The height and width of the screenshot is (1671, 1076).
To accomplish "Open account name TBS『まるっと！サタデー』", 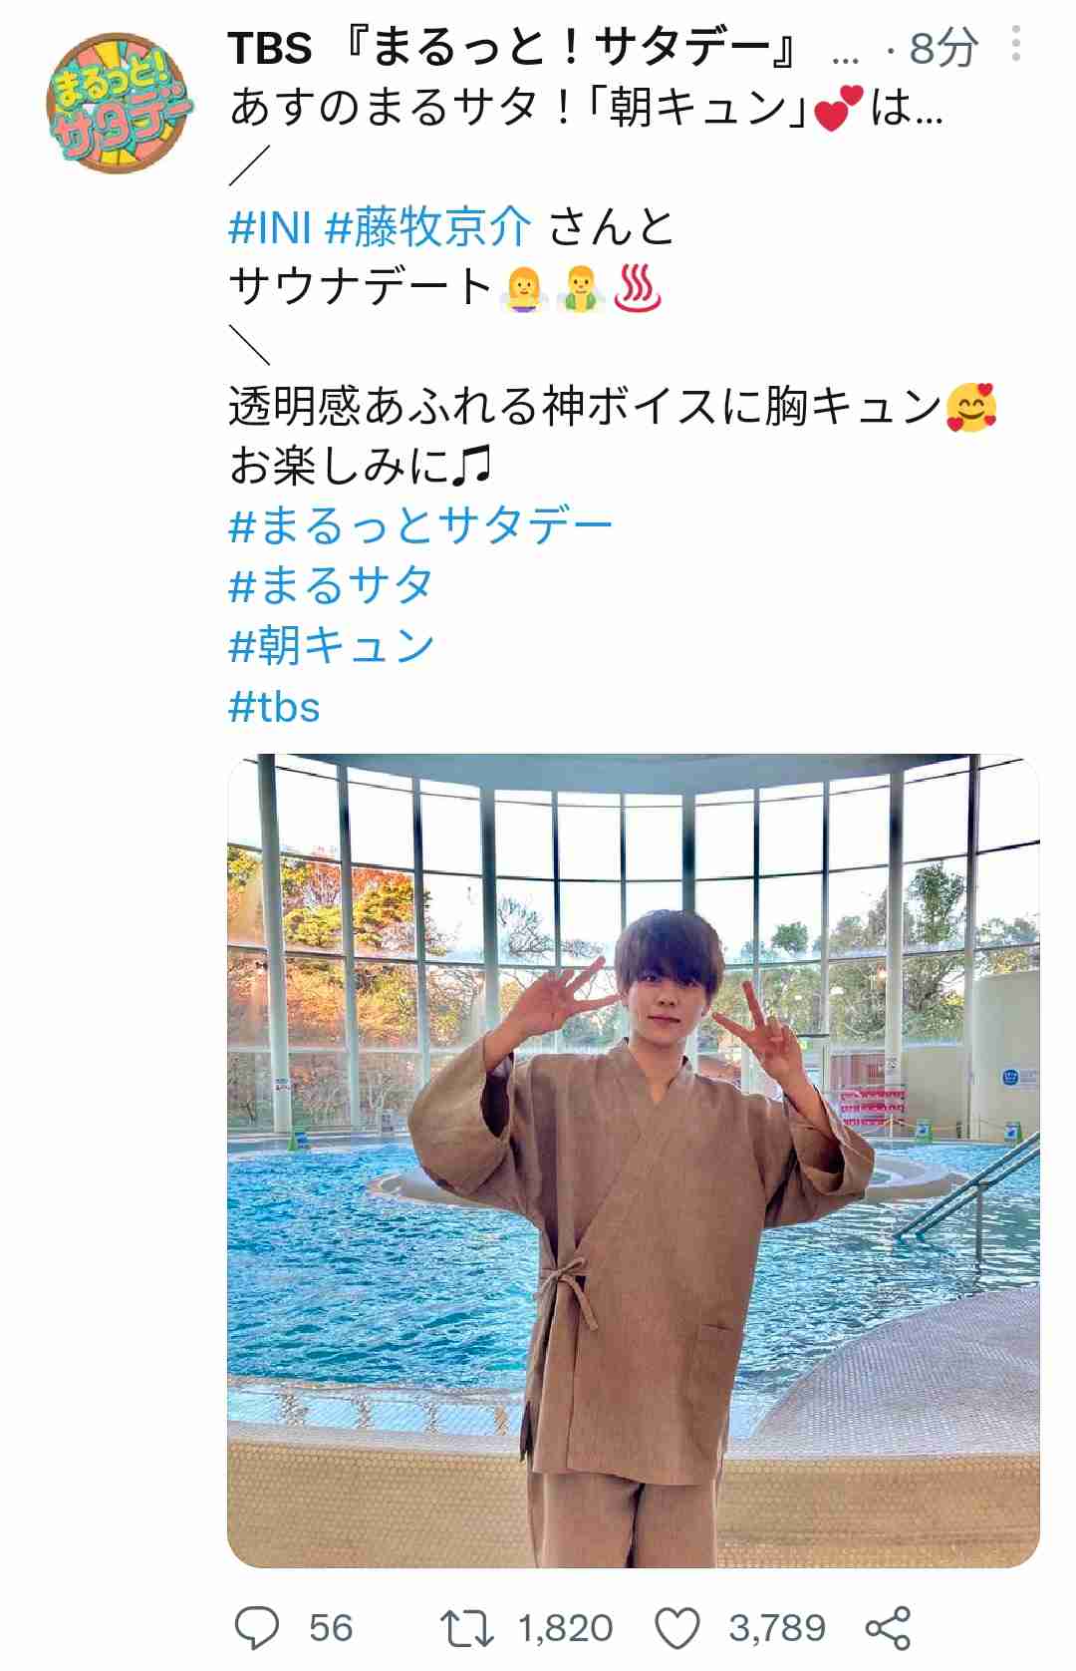I will coord(513,47).
